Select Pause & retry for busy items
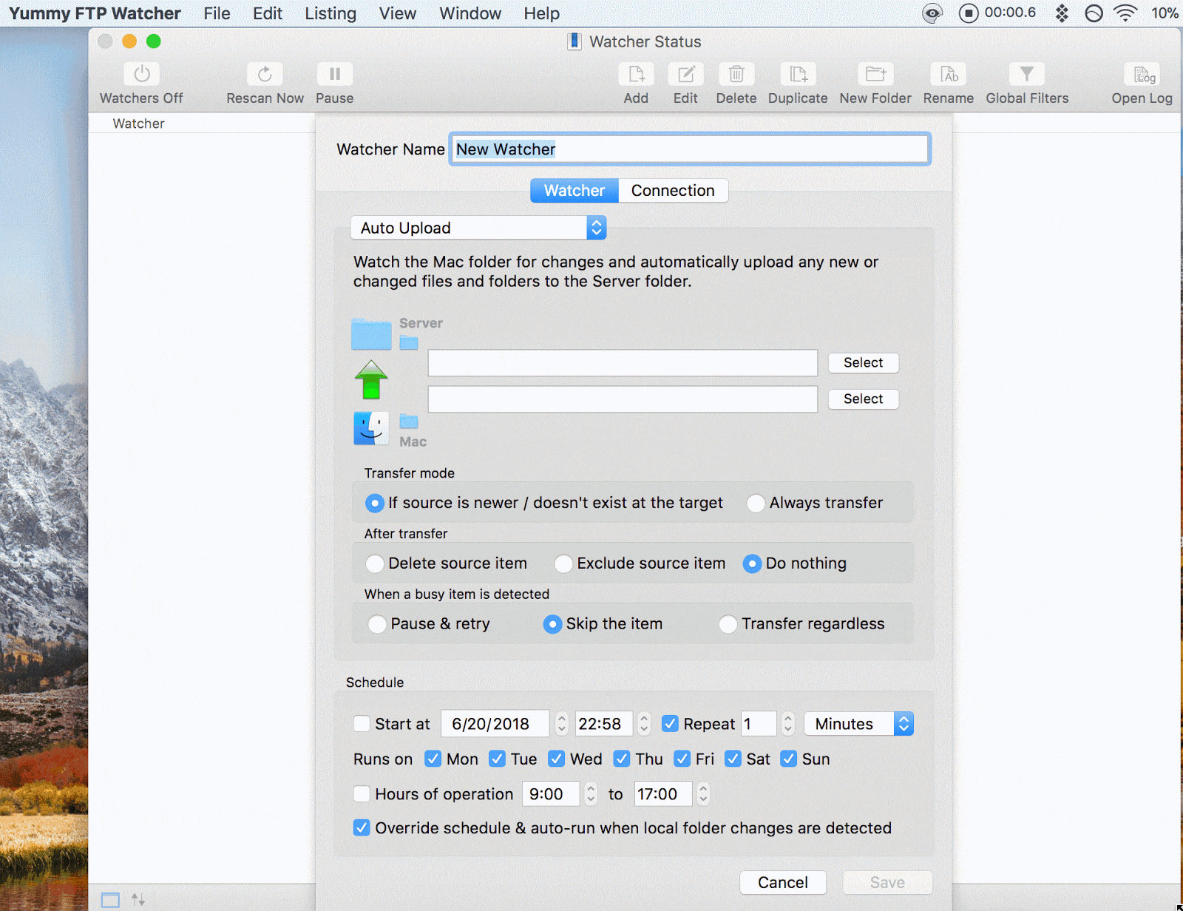Screen dimensions: 1183x911 (x=377, y=624)
